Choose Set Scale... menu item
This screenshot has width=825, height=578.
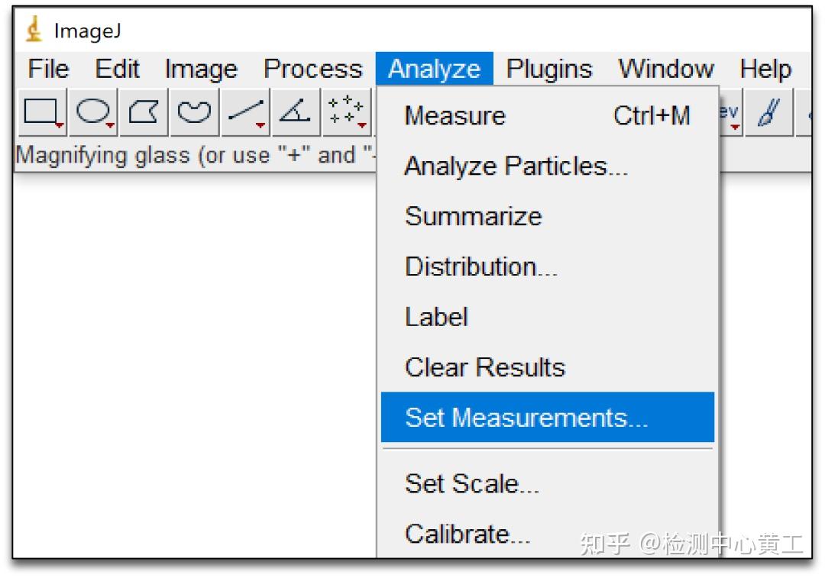pos(472,483)
